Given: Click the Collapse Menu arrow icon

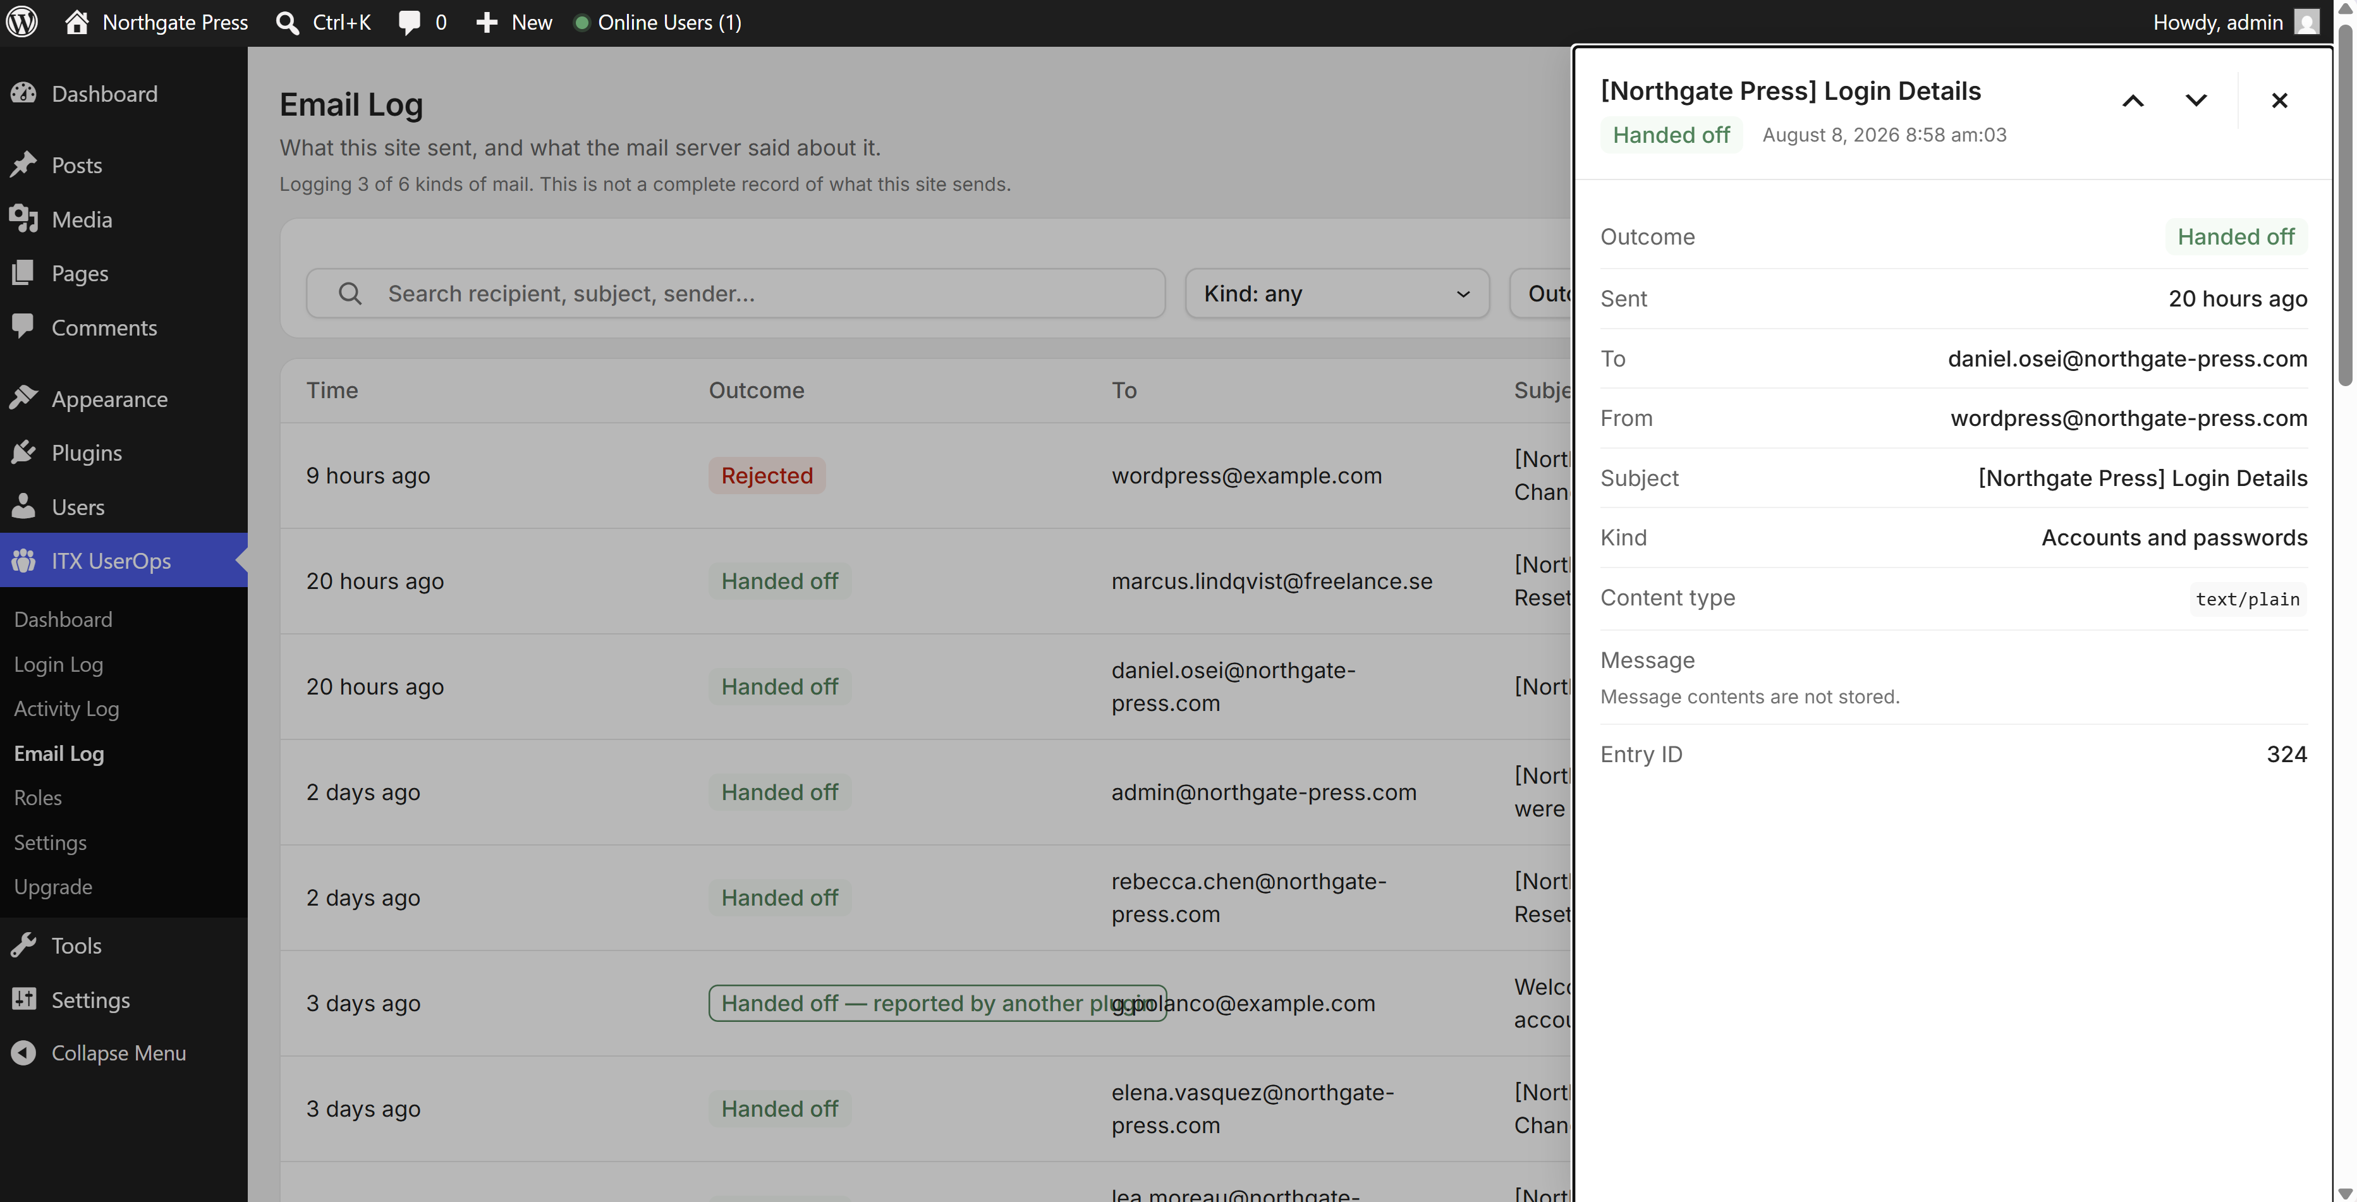Looking at the screenshot, I should 24,1053.
